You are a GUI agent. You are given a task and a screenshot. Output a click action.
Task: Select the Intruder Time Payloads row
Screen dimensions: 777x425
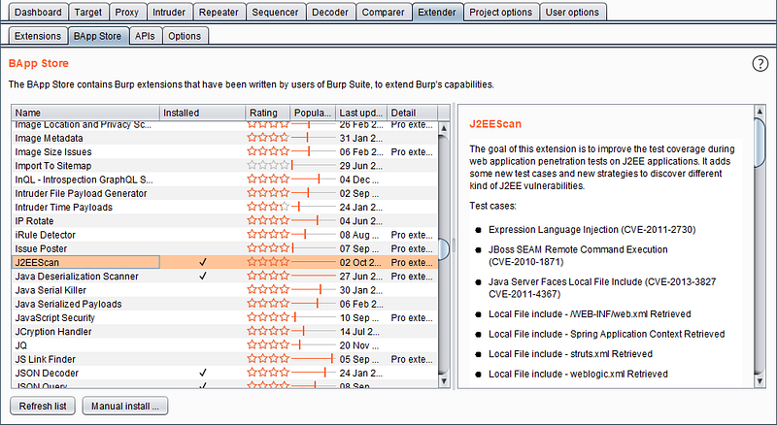[225, 207]
